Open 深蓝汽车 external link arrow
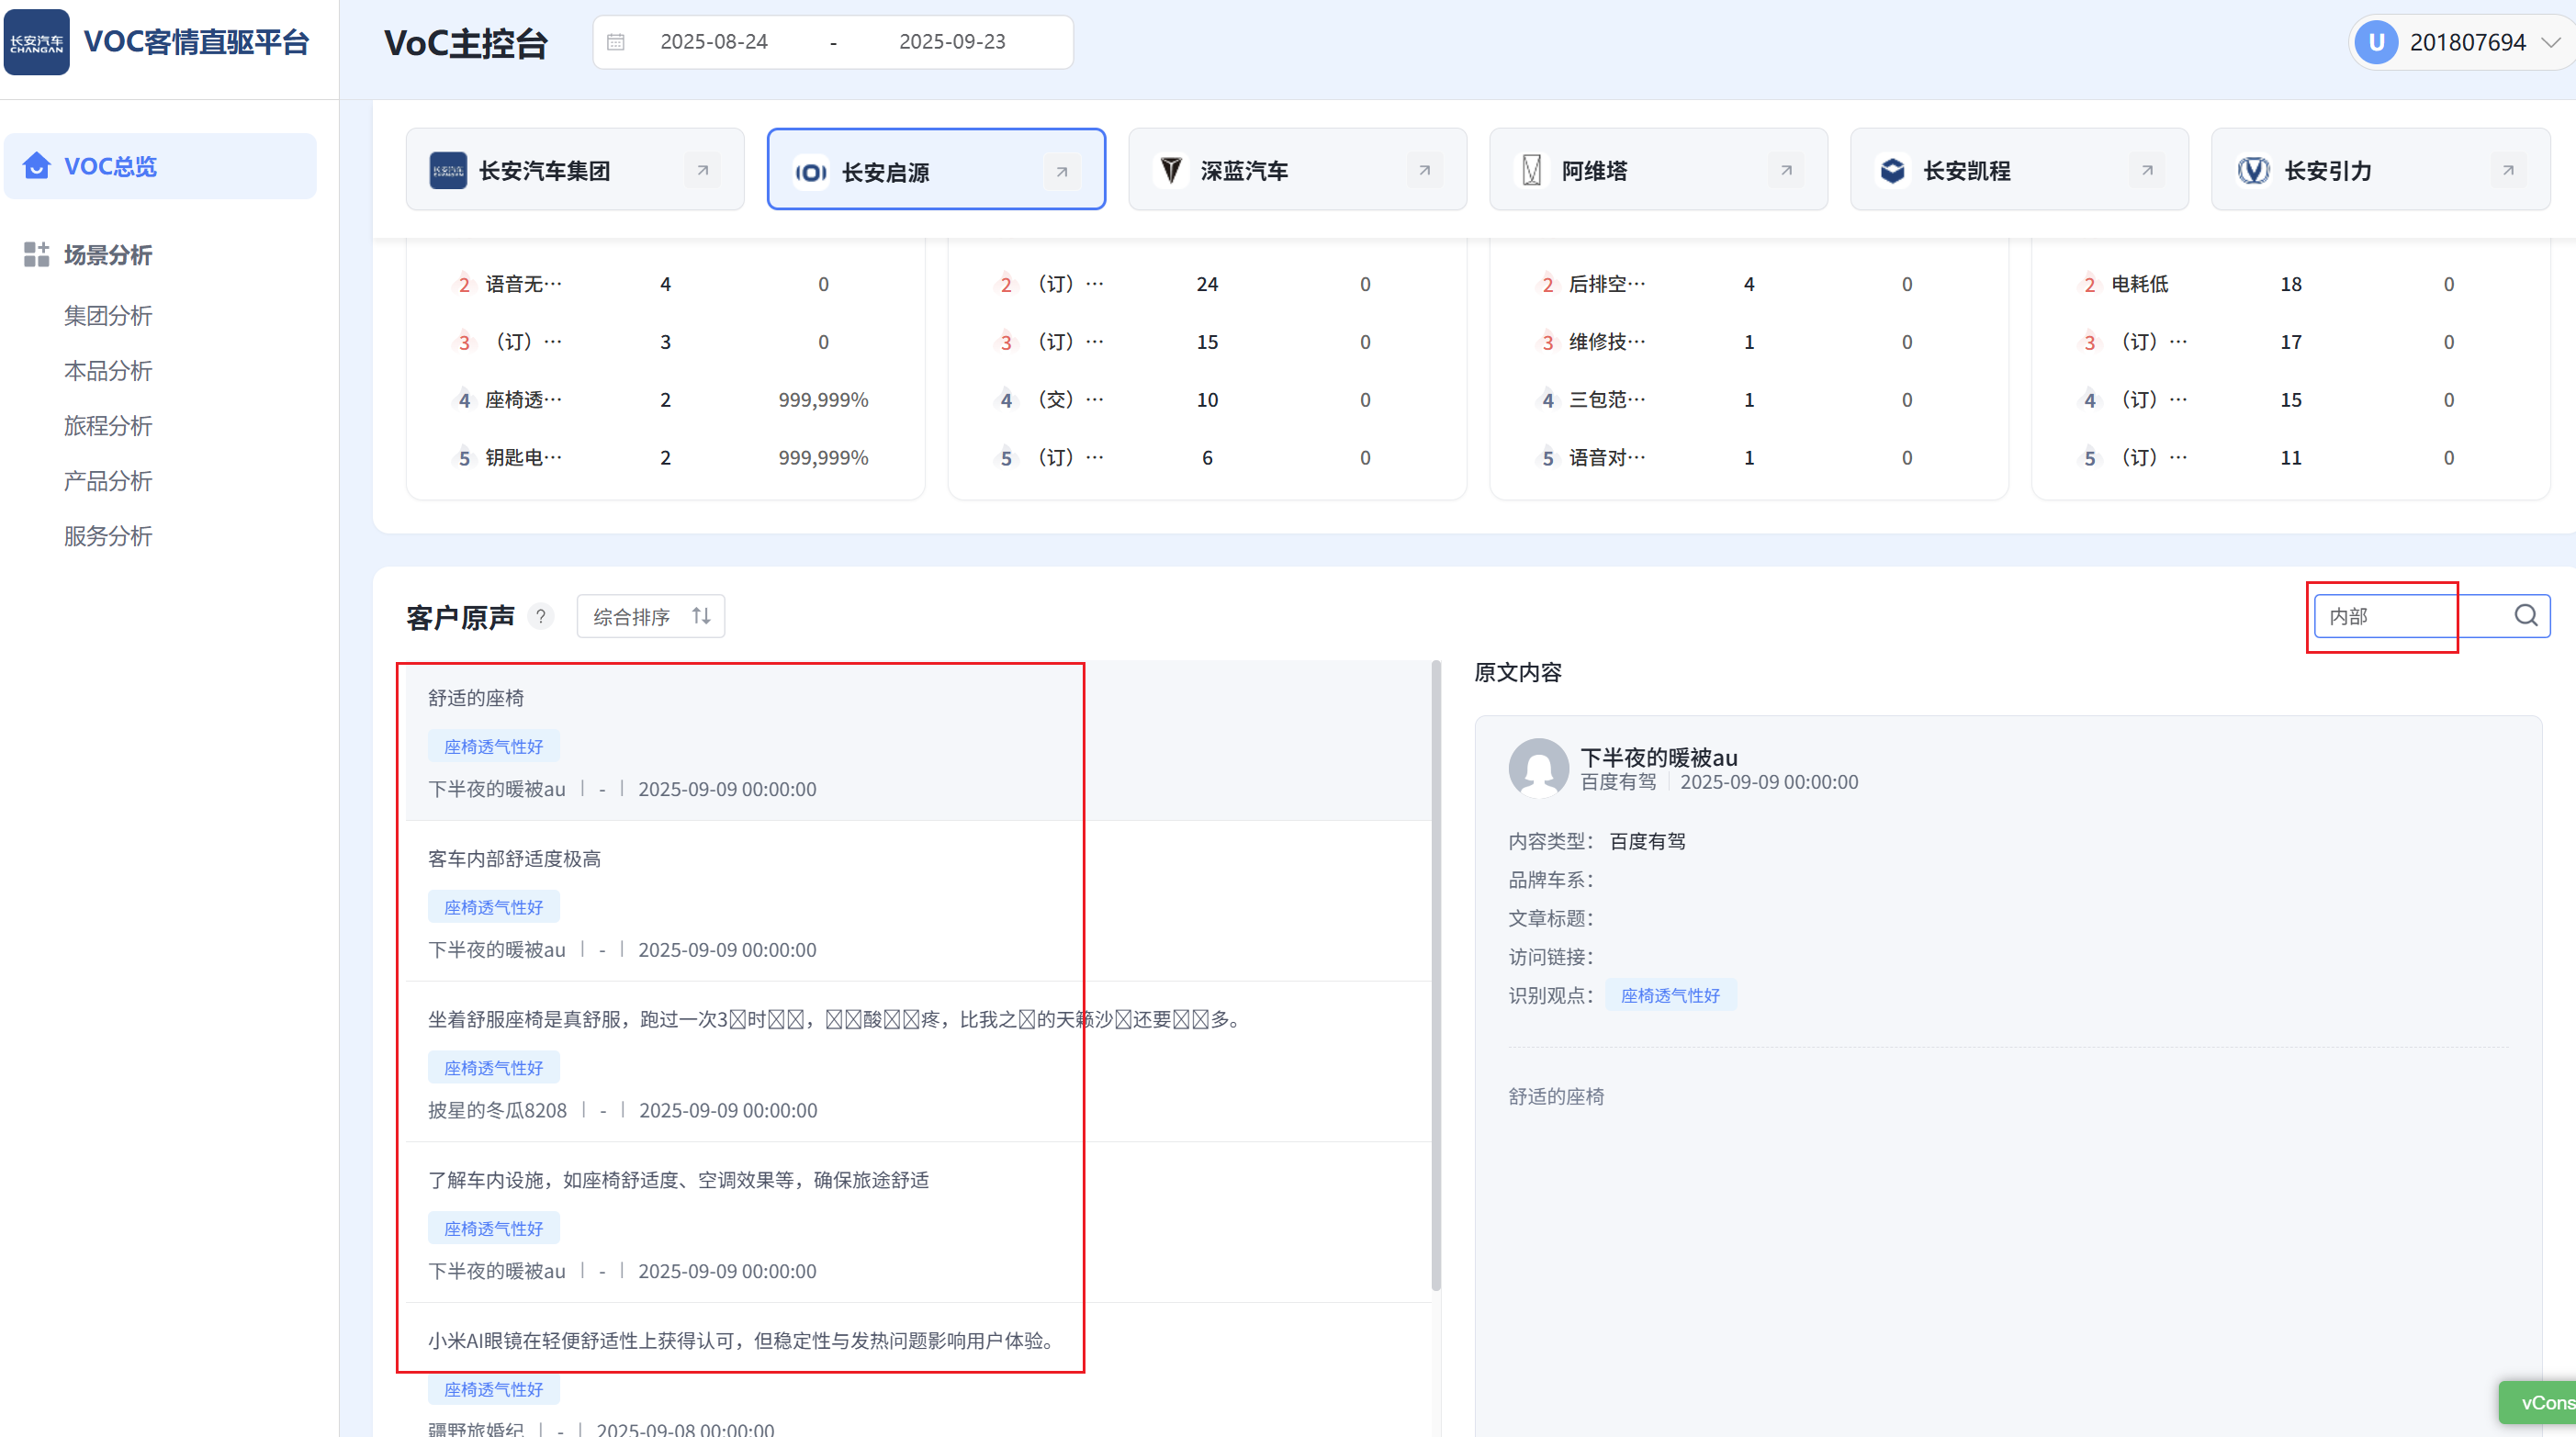 1424,170
